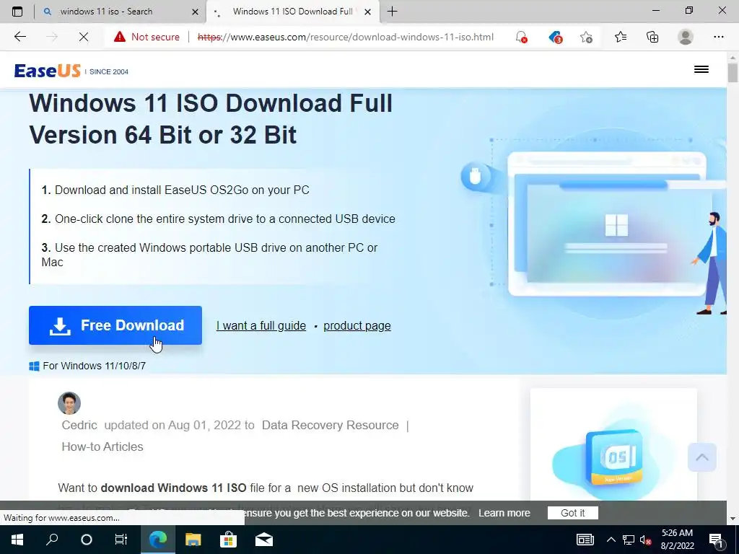
Task: Click the Free Download button
Action: [x=115, y=325]
